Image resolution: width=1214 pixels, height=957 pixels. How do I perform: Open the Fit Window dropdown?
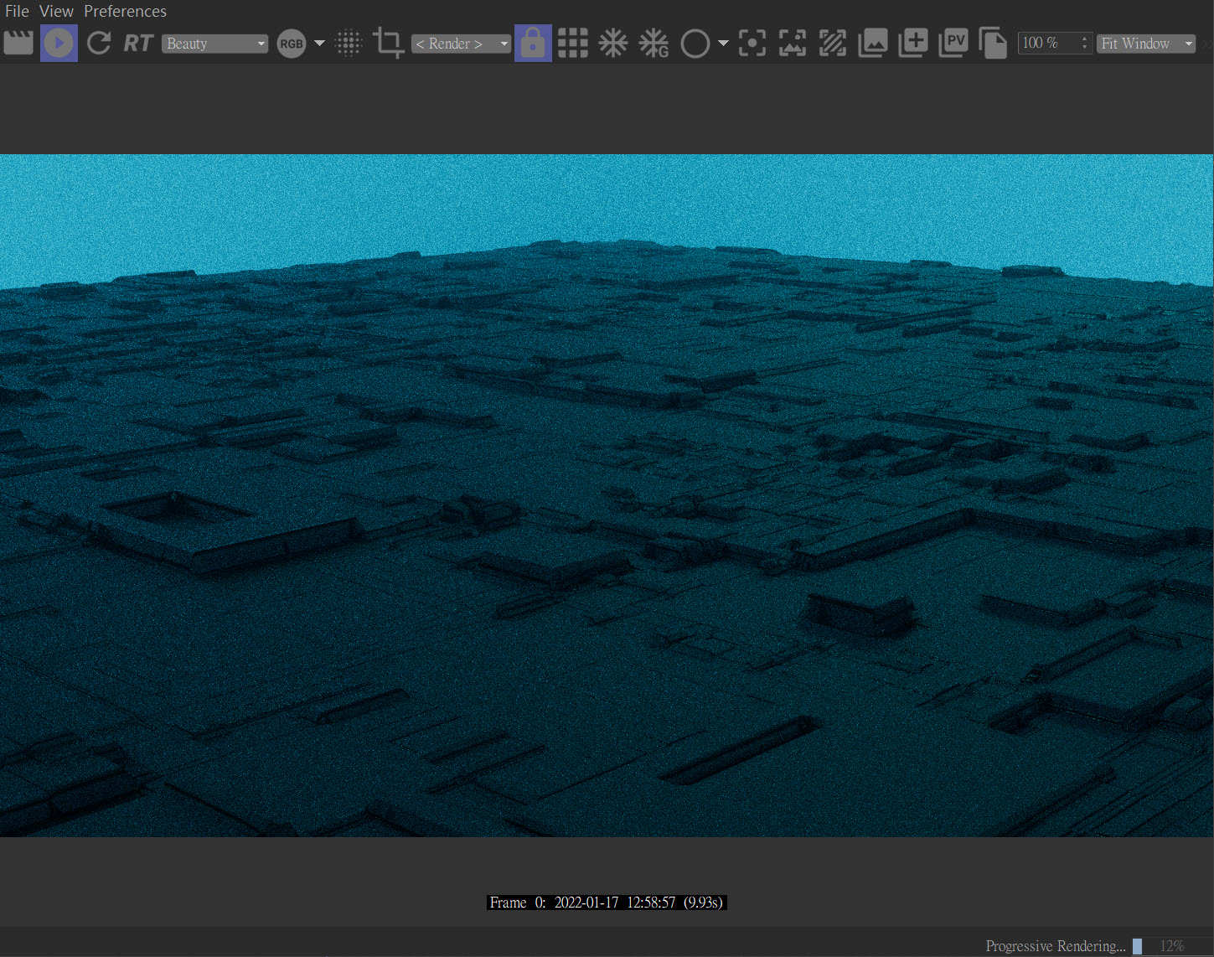coord(1145,44)
